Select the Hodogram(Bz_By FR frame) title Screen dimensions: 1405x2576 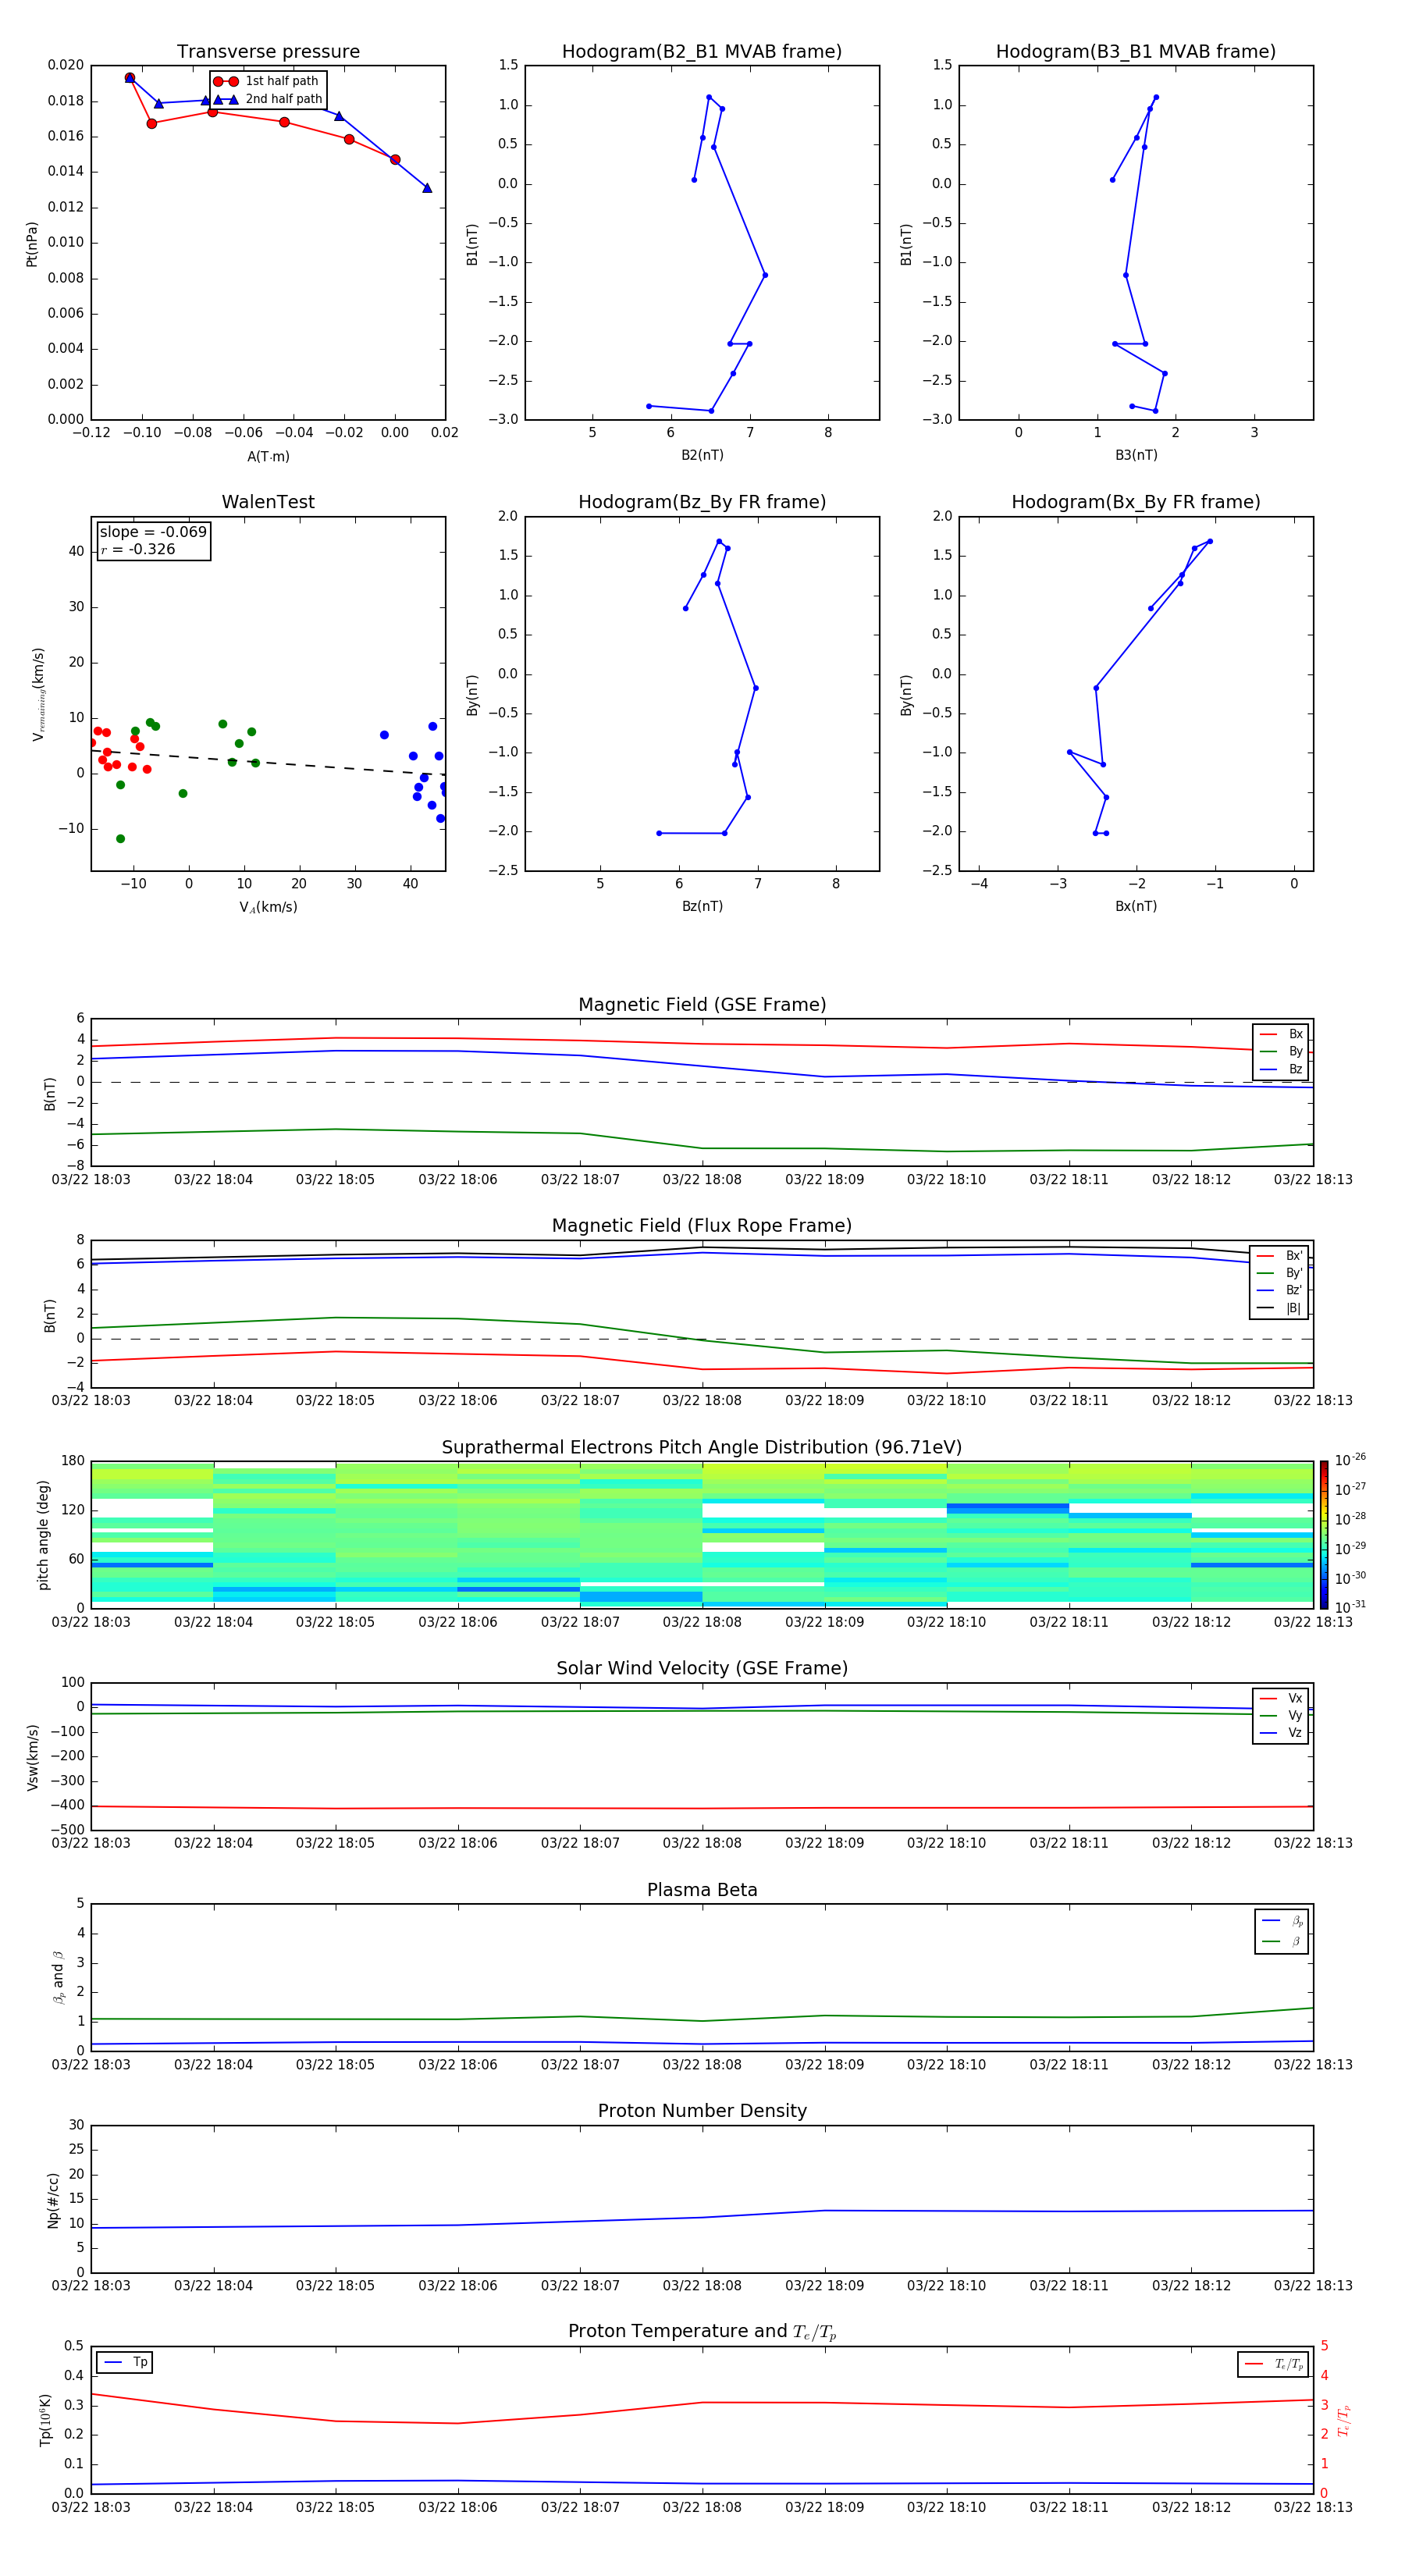[x=701, y=502]
